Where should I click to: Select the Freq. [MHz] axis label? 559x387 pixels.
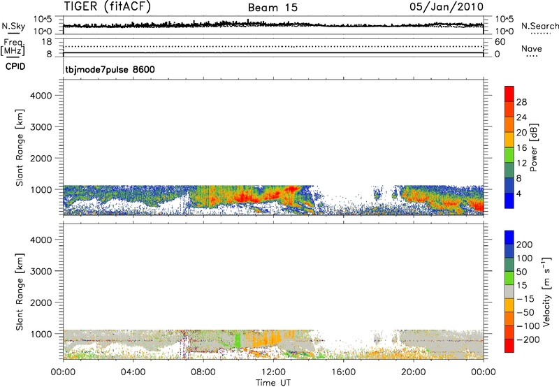click(13, 47)
